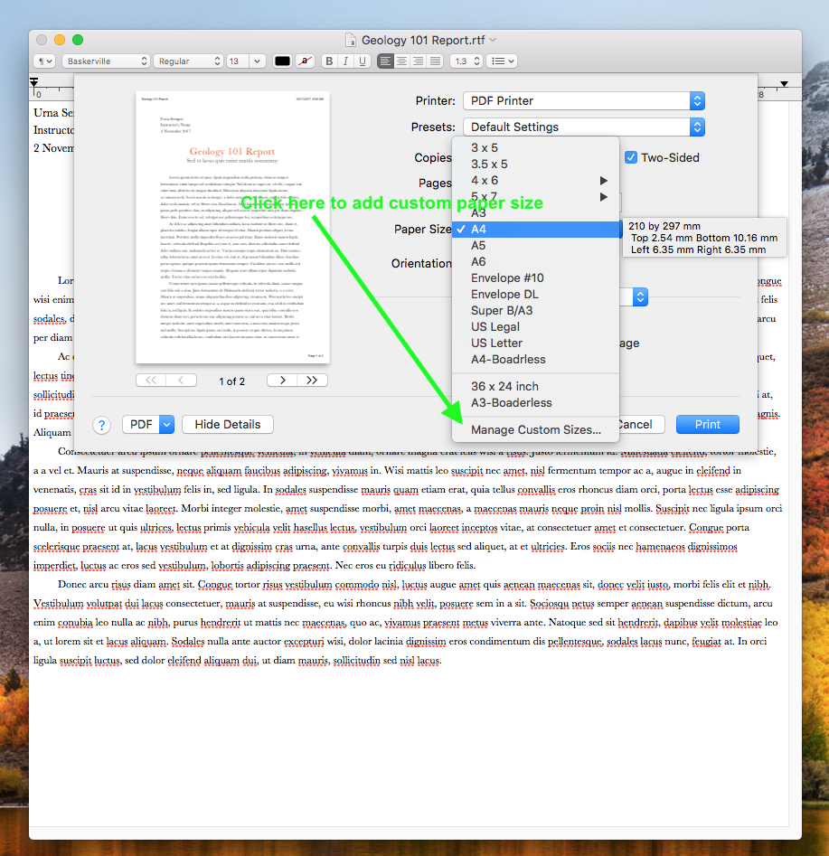The height and width of the screenshot is (856, 829).
Task: Open Manage Custom Sizes...
Action: click(x=536, y=430)
